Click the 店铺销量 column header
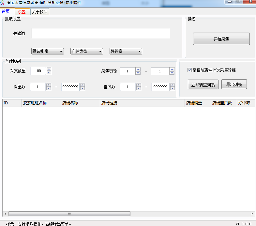 point(198,103)
